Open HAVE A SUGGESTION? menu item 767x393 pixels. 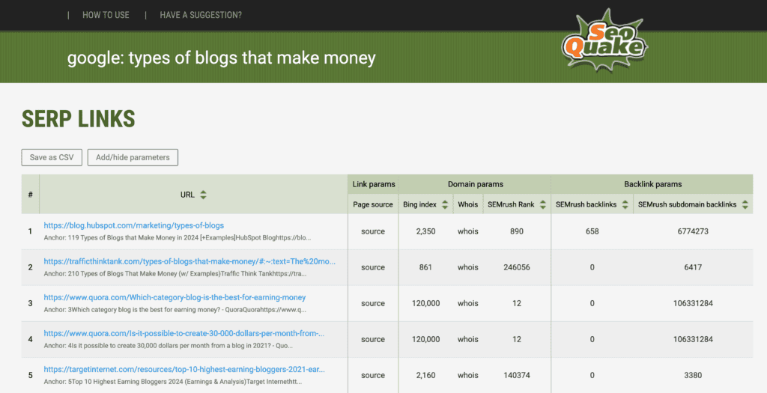[x=201, y=15]
